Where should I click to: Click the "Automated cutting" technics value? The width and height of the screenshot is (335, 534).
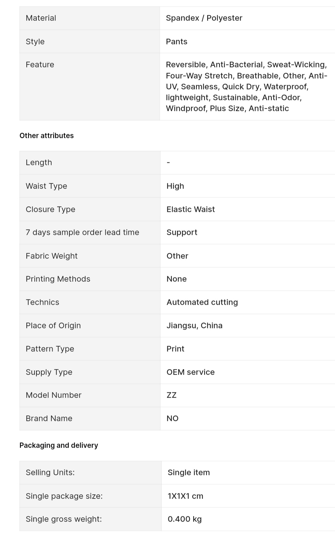(x=202, y=302)
